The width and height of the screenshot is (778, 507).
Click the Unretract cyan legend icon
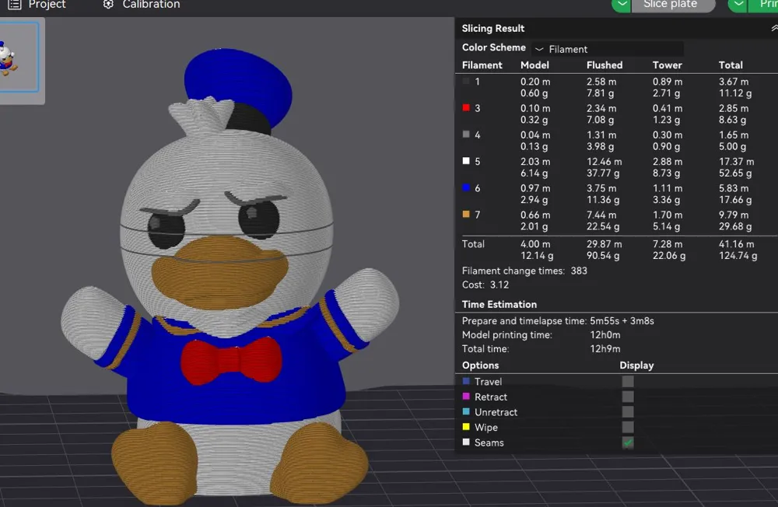pyautogui.click(x=466, y=411)
